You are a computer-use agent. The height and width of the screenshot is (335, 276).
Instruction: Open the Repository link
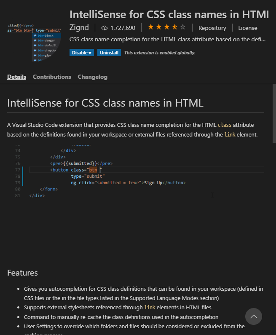212,28
